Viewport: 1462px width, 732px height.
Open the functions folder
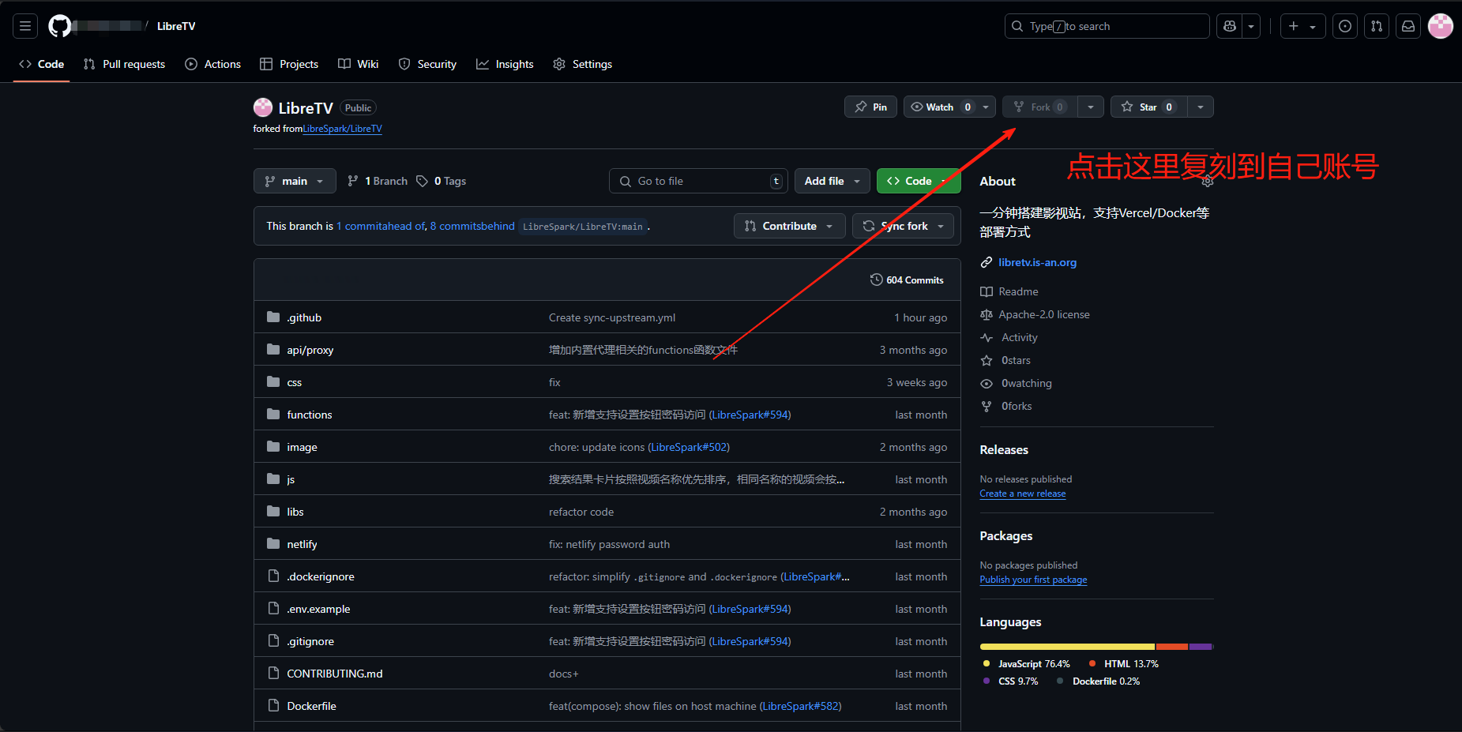[x=310, y=415]
